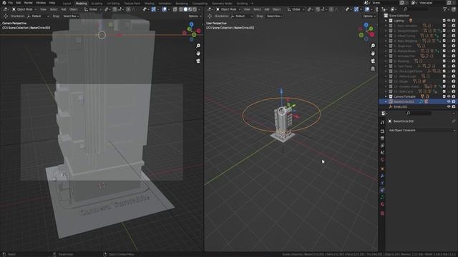Image resolution: width=458 pixels, height=257 pixels.
Task: Toggle Camera Turntable visibility eye
Action: tap(449, 96)
